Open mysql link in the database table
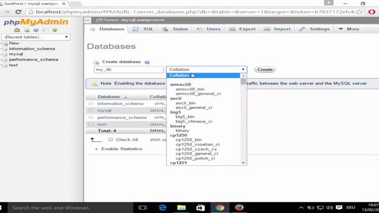Screen dimensions: 379x213 104,111
